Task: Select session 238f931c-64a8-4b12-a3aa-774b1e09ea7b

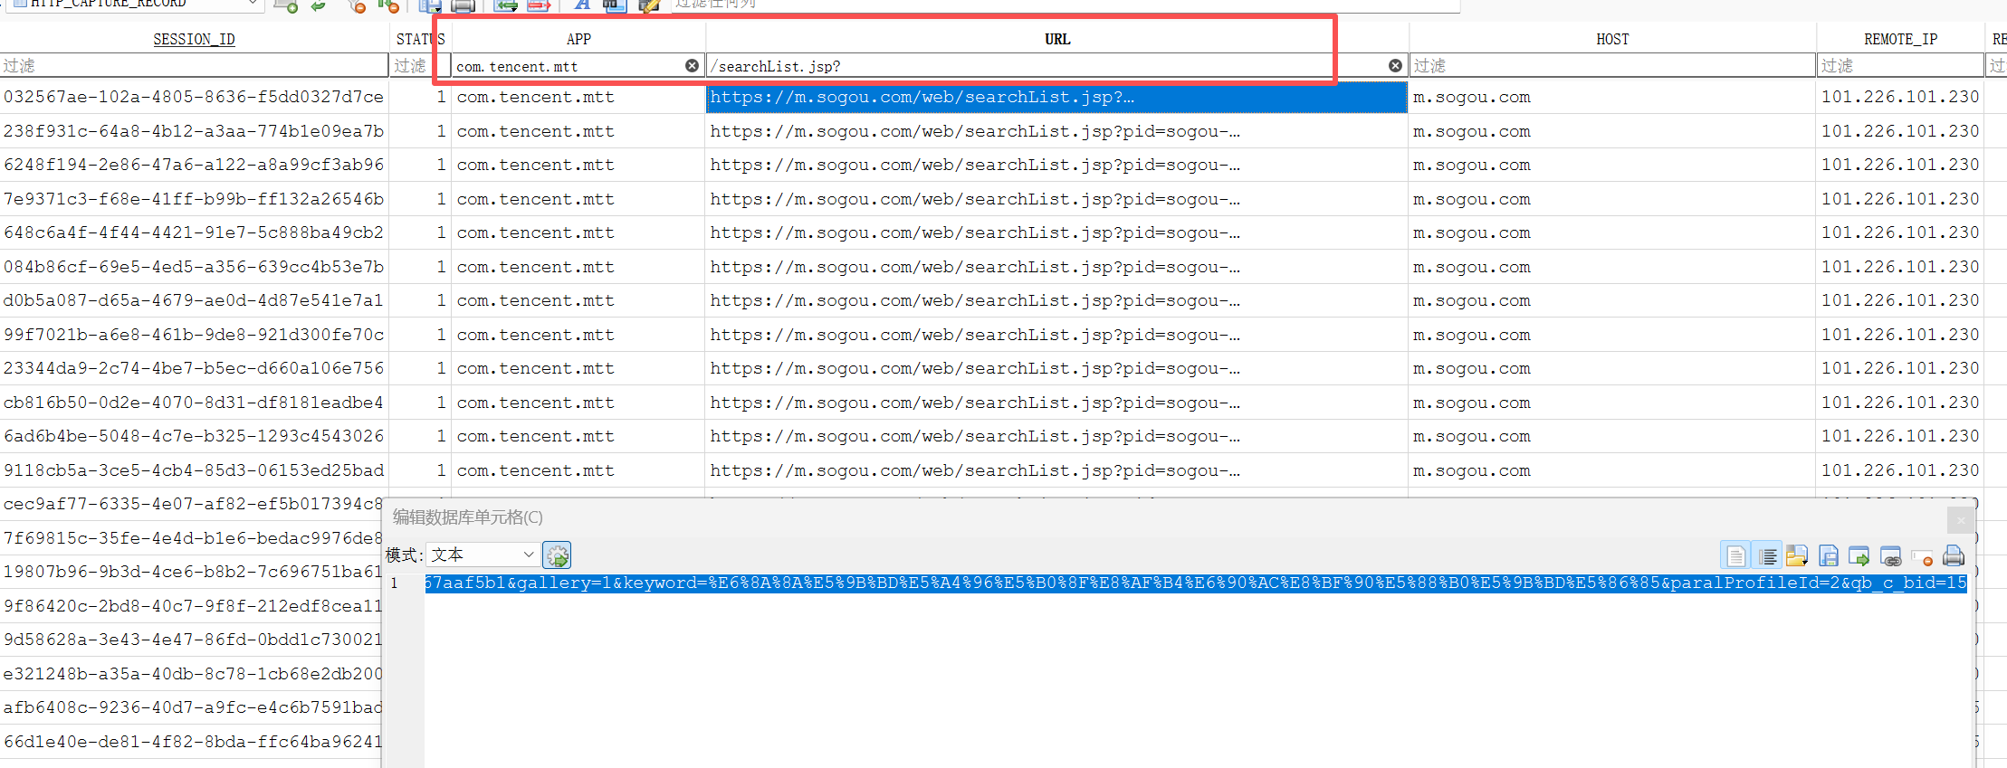Action: (x=194, y=131)
